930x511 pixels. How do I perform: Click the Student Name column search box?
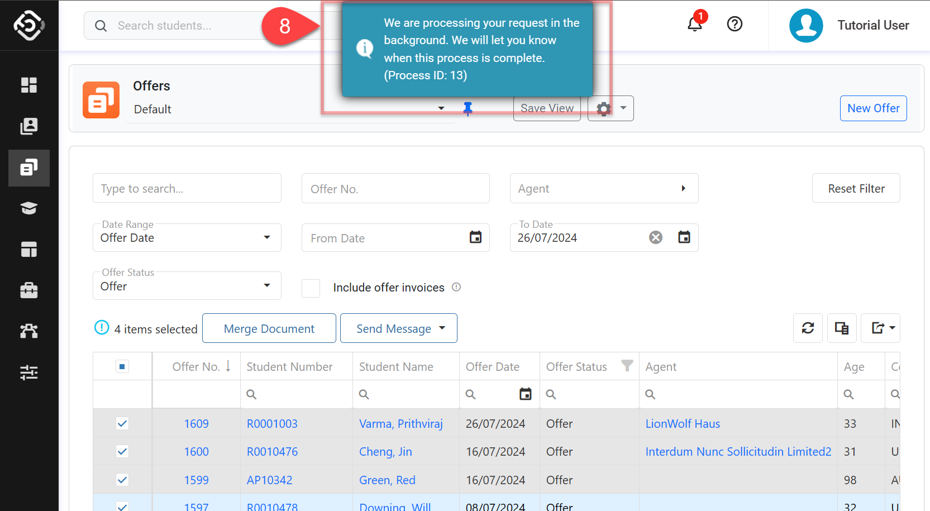click(x=406, y=394)
